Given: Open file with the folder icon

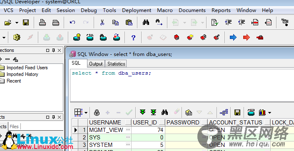Looking at the screenshot, I should [7, 23].
